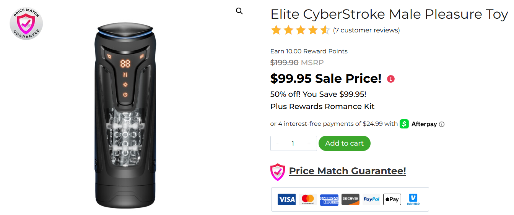The width and height of the screenshot is (514, 215).
Task: Click the PayPal payment icon
Action: 371,199
